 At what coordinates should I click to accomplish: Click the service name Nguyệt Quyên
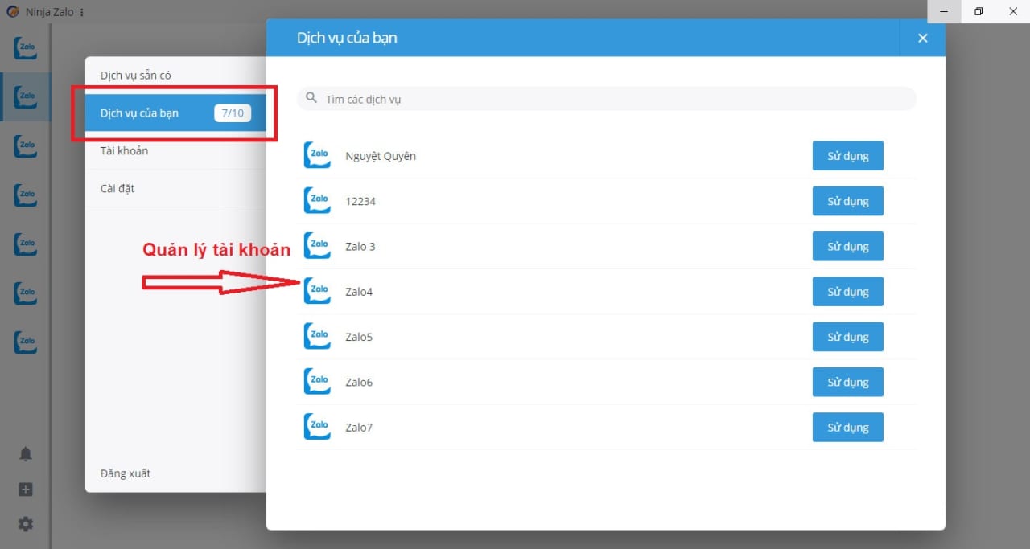tap(381, 156)
